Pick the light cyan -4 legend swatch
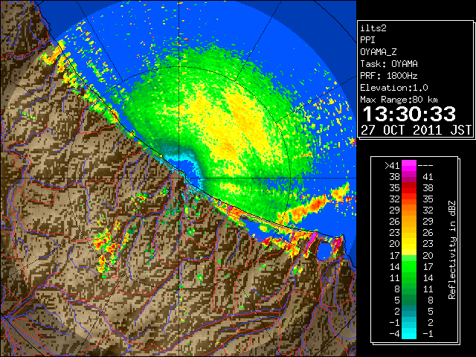The height and width of the screenshot is (357, 476). pos(409,334)
